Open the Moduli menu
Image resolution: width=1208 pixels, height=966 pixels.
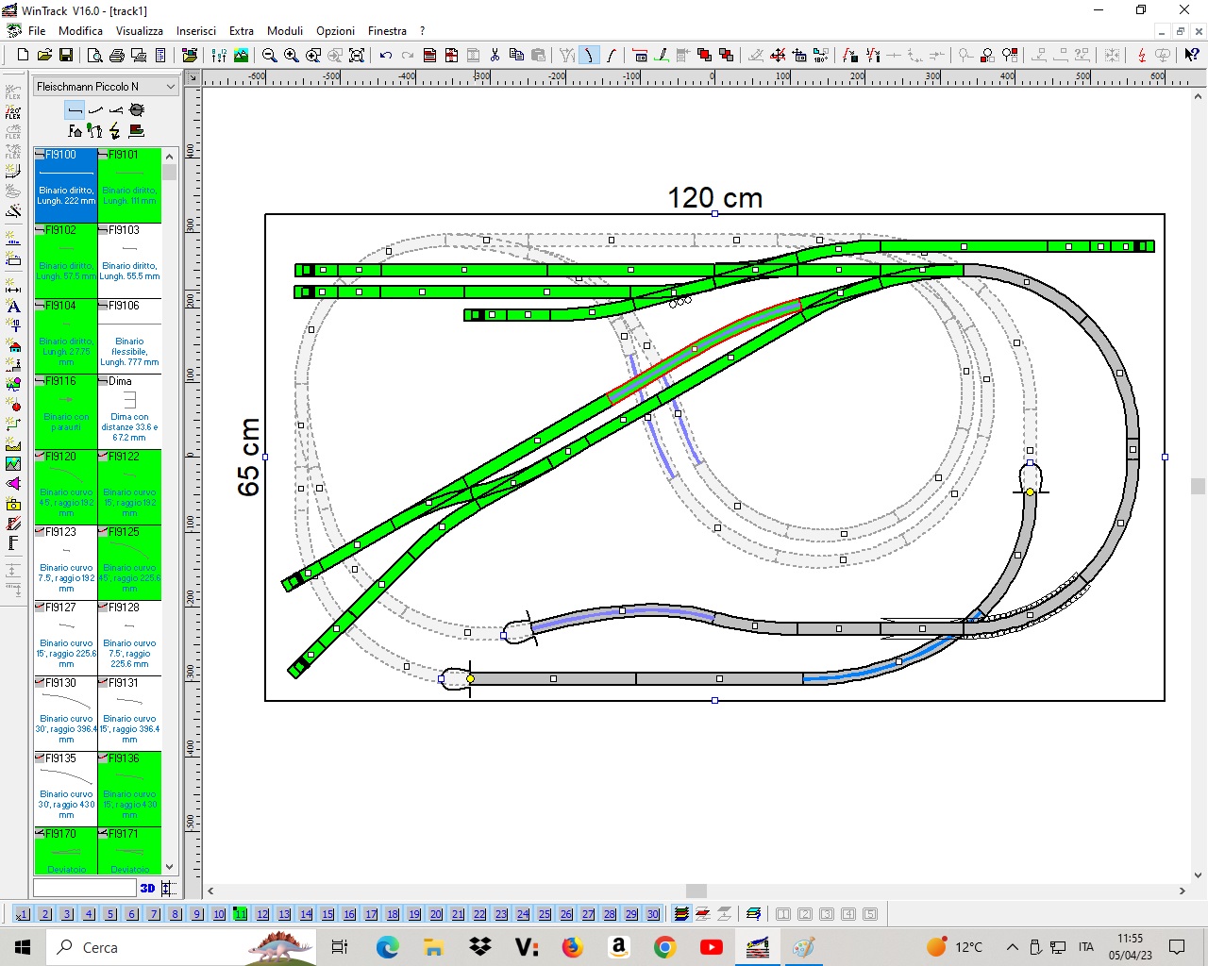pos(285,31)
